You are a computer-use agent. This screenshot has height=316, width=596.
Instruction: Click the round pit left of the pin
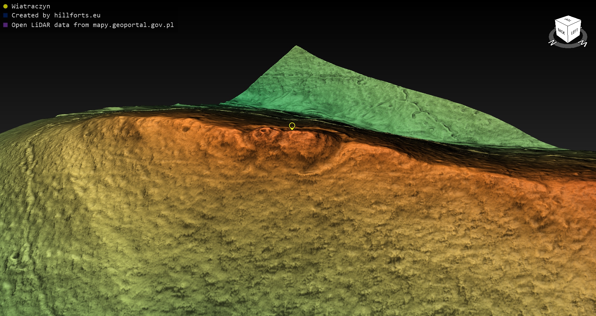click(264, 131)
